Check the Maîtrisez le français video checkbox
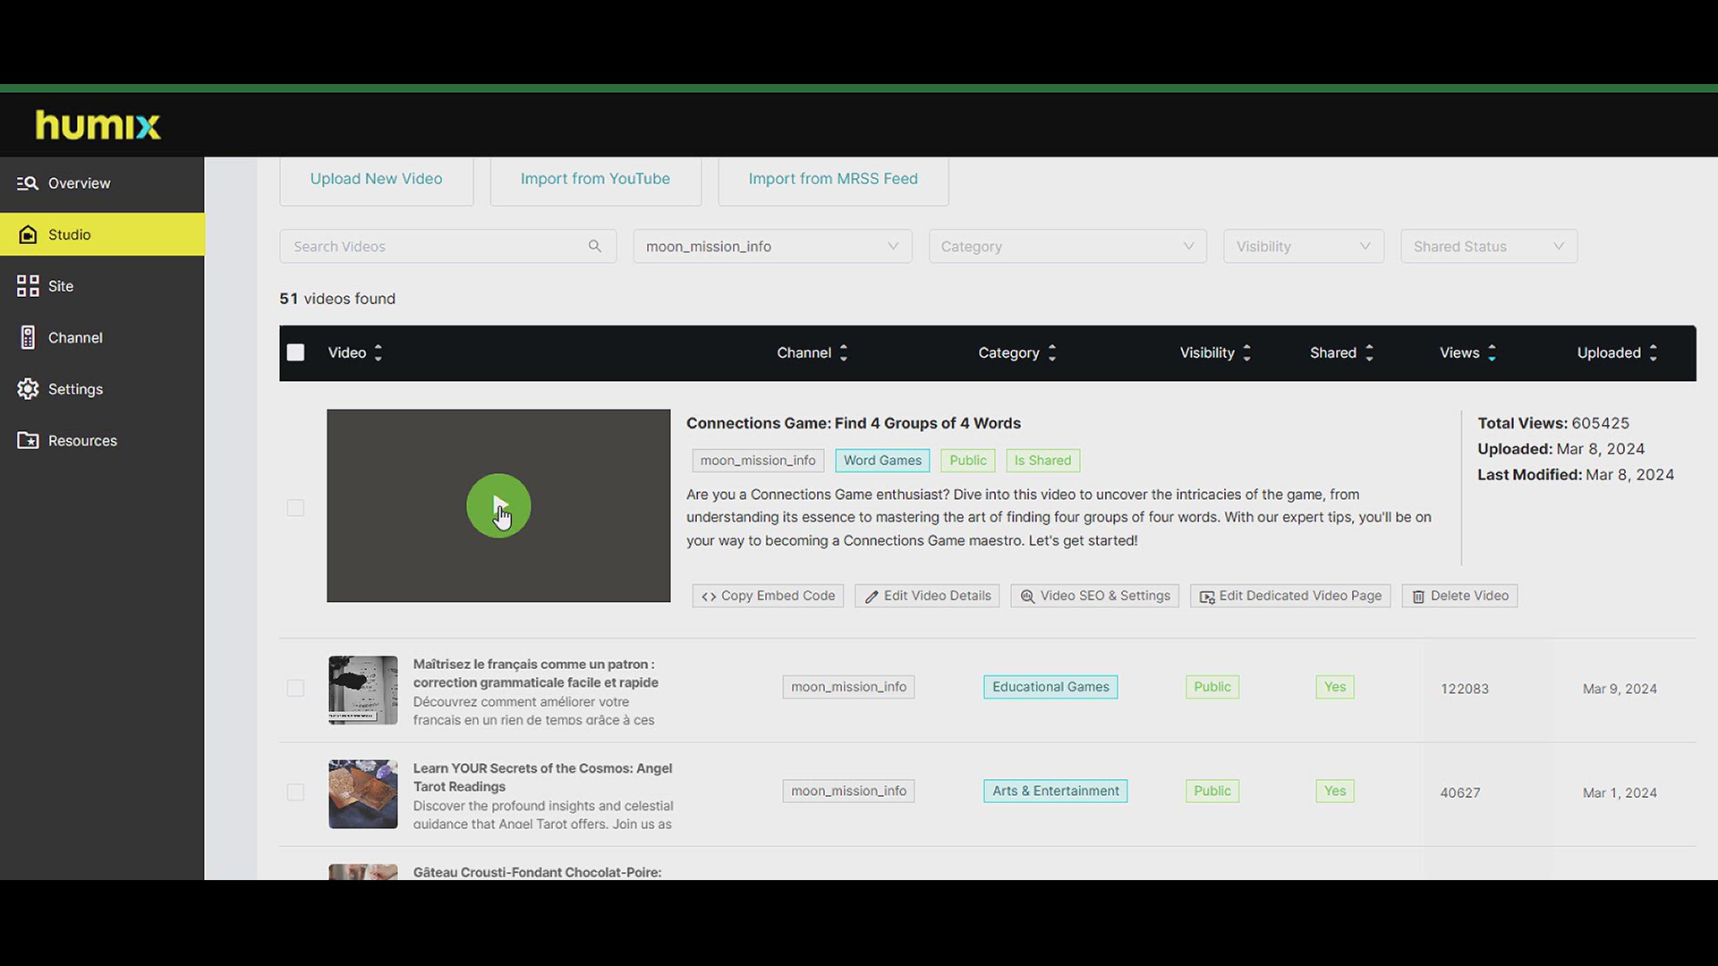The width and height of the screenshot is (1718, 966). (x=295, y=688)
